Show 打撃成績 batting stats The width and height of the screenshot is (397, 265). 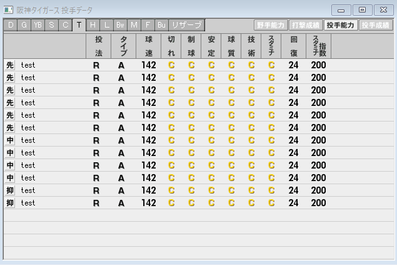[x=305, y=25]
